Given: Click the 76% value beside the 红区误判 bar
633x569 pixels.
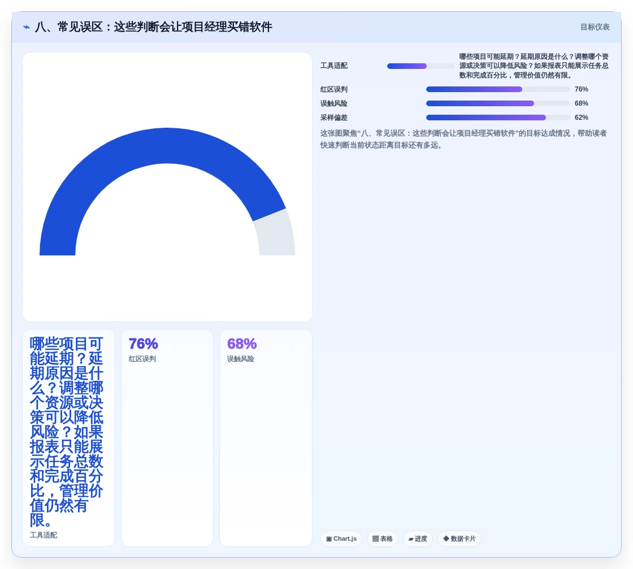Looking at the screenshot, I should [x=582, y=89].
